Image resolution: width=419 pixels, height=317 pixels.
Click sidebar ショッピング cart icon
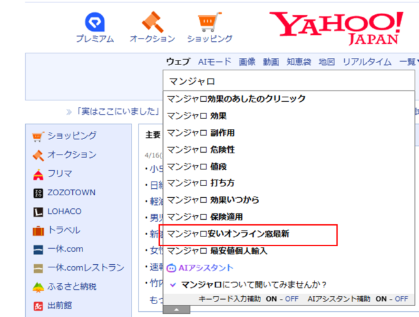tap(38, 136)
